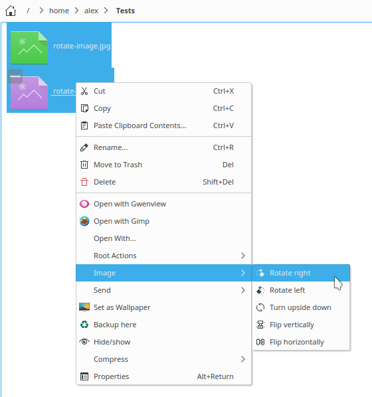Image resolution: width=372 pixels, height=397 pixels.
Task: Click the clipboard paste icon
Action: coord(84,125)
